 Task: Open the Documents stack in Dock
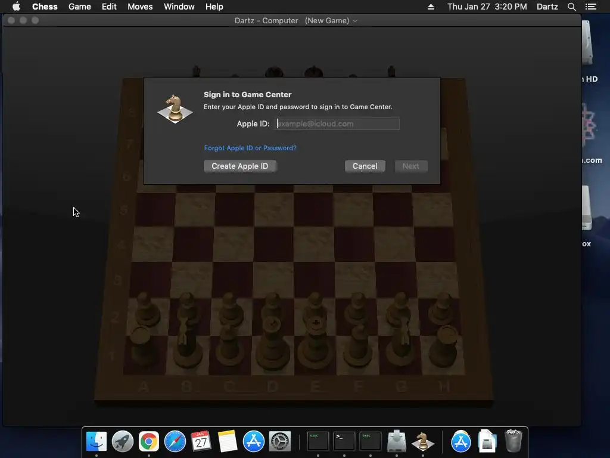[487, 441]
